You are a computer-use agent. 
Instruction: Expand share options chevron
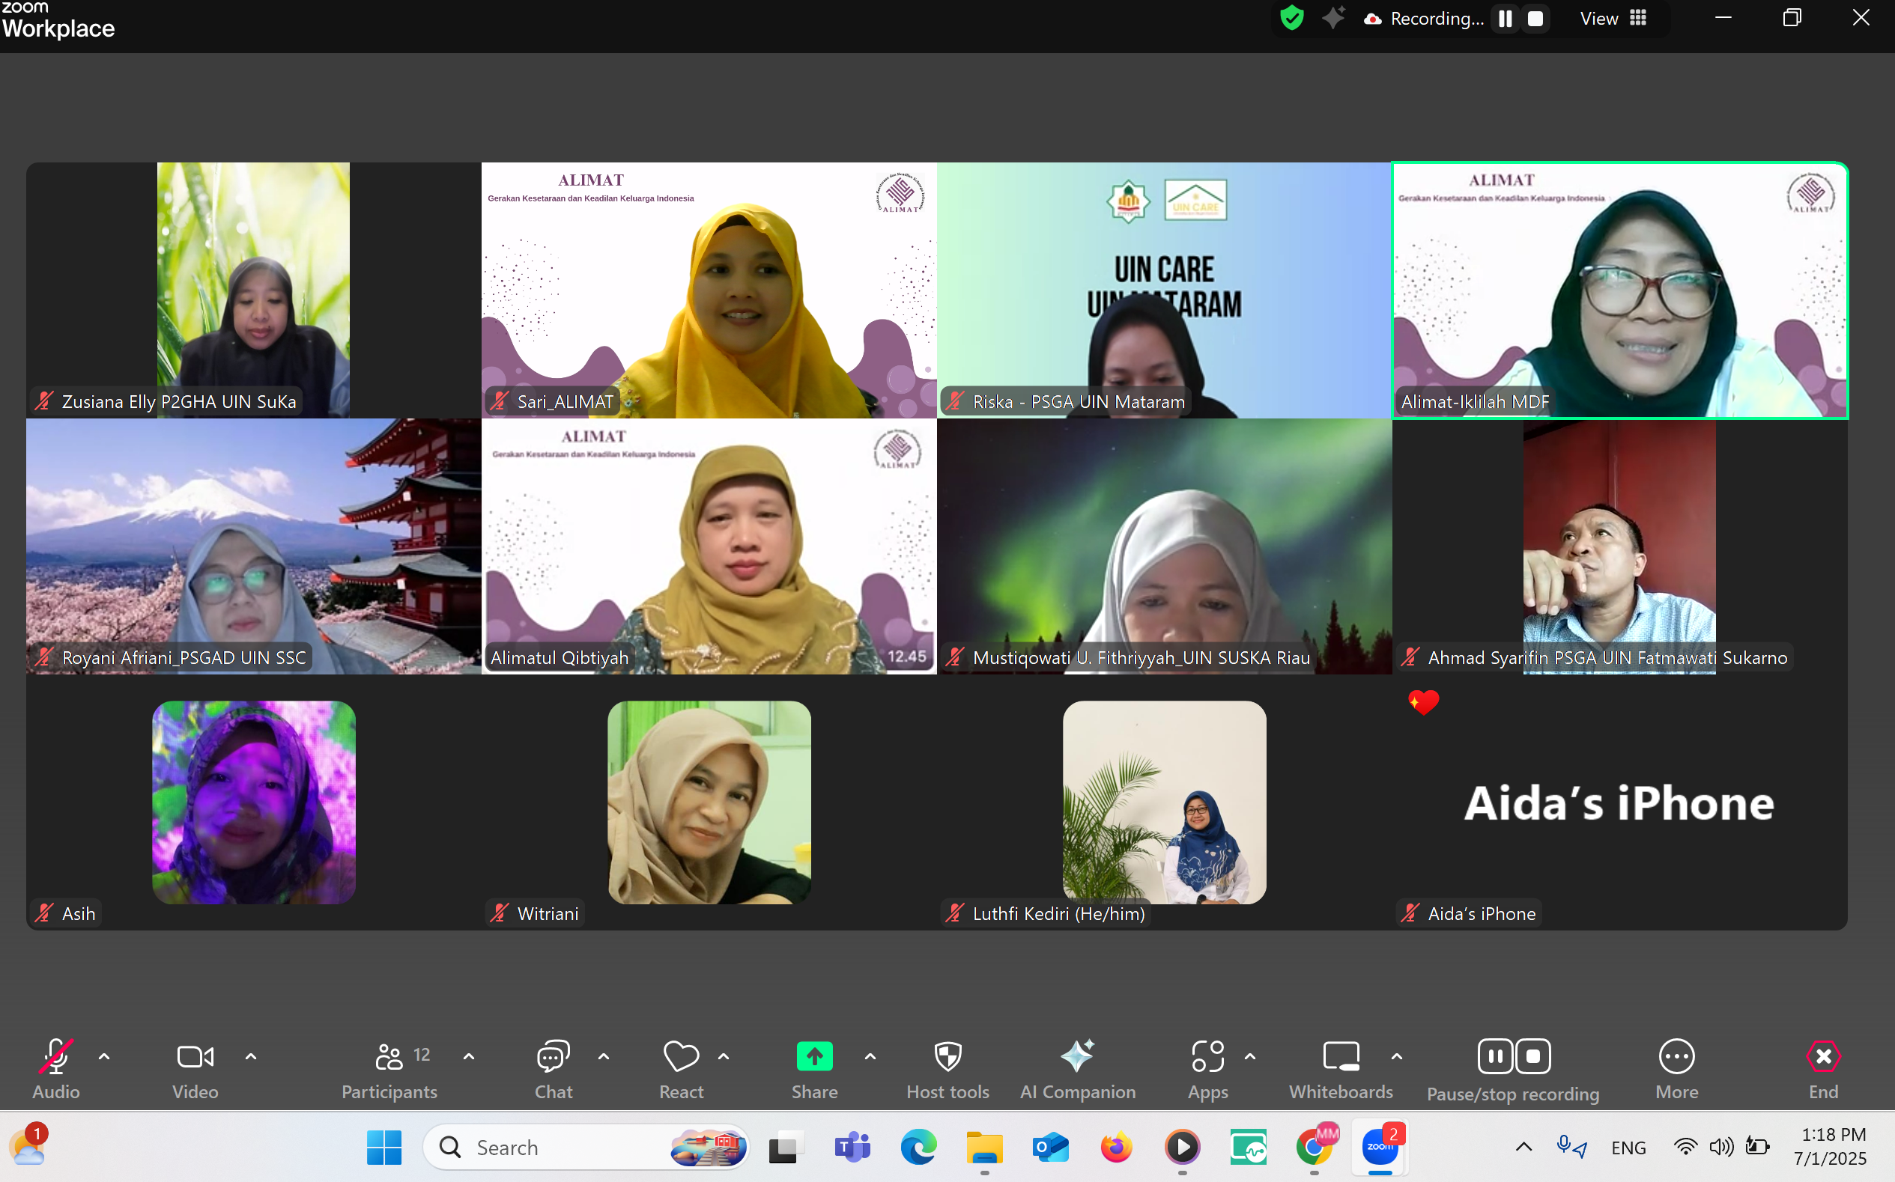click(x=870, y=1056)
